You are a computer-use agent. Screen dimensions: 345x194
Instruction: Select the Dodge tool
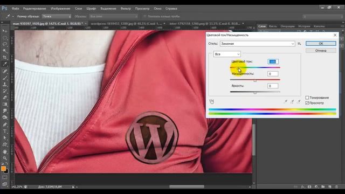click(5, 117)
